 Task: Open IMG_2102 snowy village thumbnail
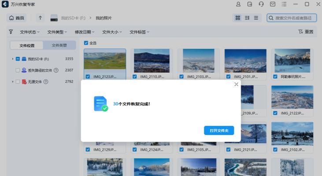coord(292,134)
